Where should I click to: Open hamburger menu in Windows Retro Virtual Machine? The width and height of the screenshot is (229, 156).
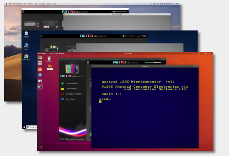tap(41, 36)
